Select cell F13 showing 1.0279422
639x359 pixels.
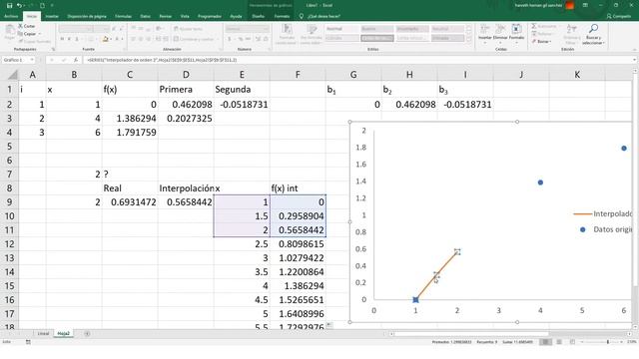[298, 258]
